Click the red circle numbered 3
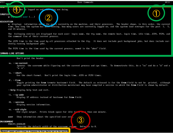This screenshot has width=173, height=133. coord(80,120)
